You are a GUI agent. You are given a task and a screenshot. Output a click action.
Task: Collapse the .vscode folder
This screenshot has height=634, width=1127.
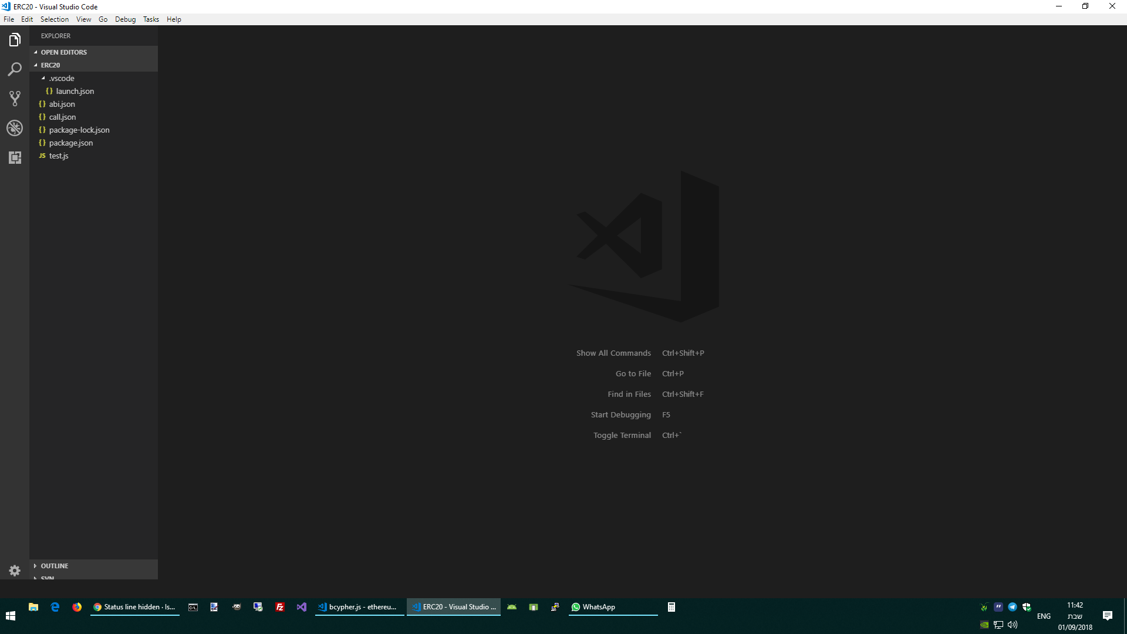[x=94, y=78]
